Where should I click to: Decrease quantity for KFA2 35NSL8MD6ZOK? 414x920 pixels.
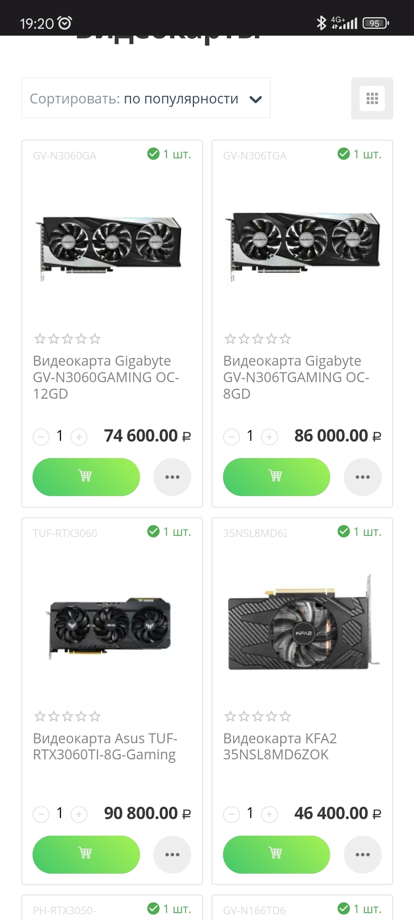[x=232, y=814]
